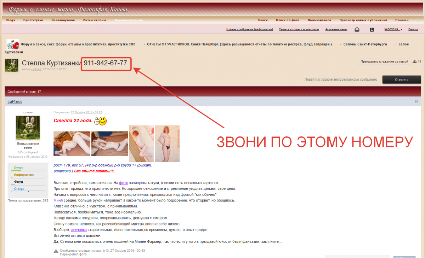Viewport: 425px width, 258px height.
Task: Click the notifications icon beside the envelope
Action: (x=372, y=30)
